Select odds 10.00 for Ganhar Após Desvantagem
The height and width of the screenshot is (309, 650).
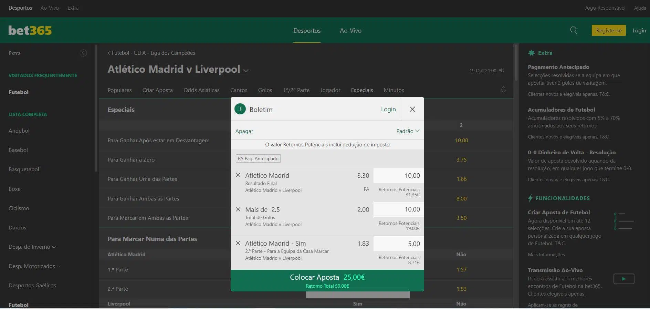pos(461,140)
